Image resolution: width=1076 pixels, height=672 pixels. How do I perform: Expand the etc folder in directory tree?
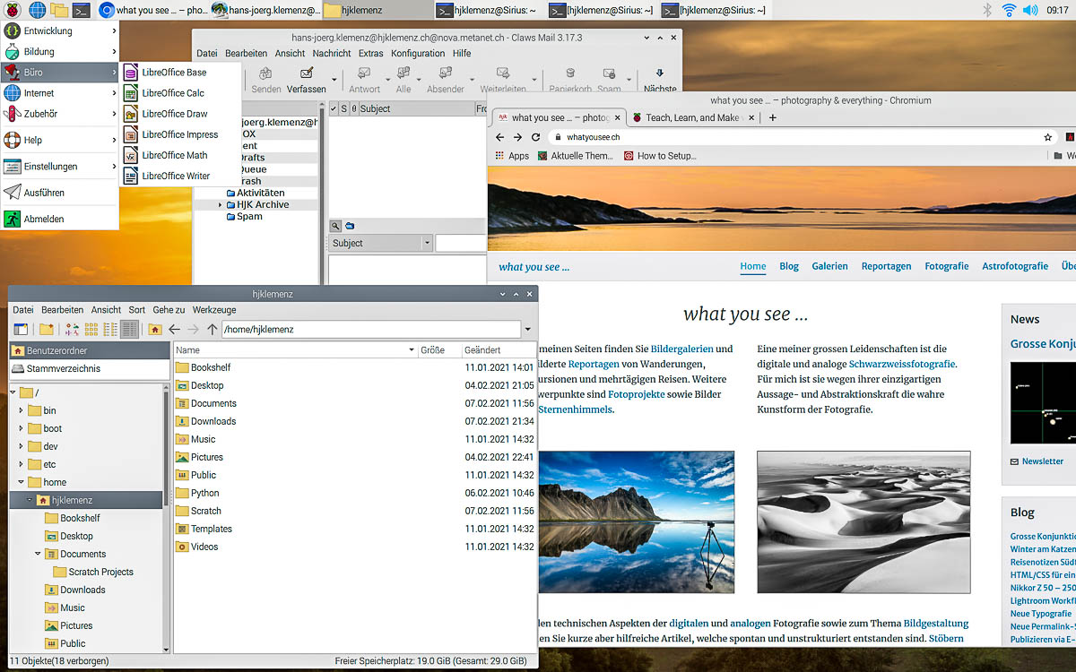tap(22, 464)
